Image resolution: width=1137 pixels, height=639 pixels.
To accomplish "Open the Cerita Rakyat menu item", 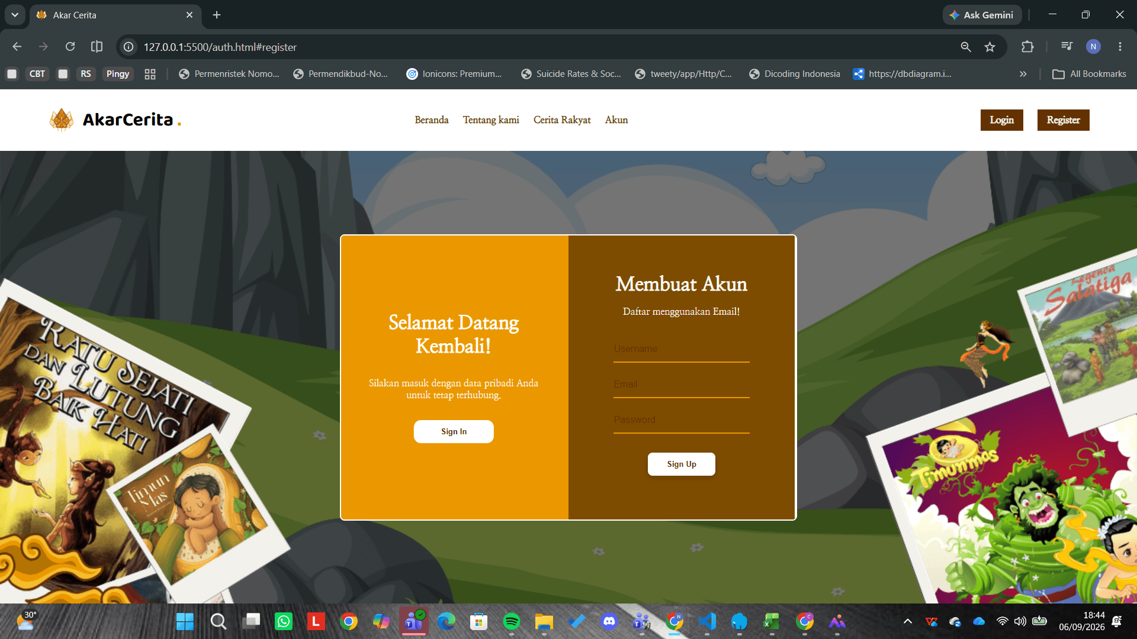I will tap(562, 120).
